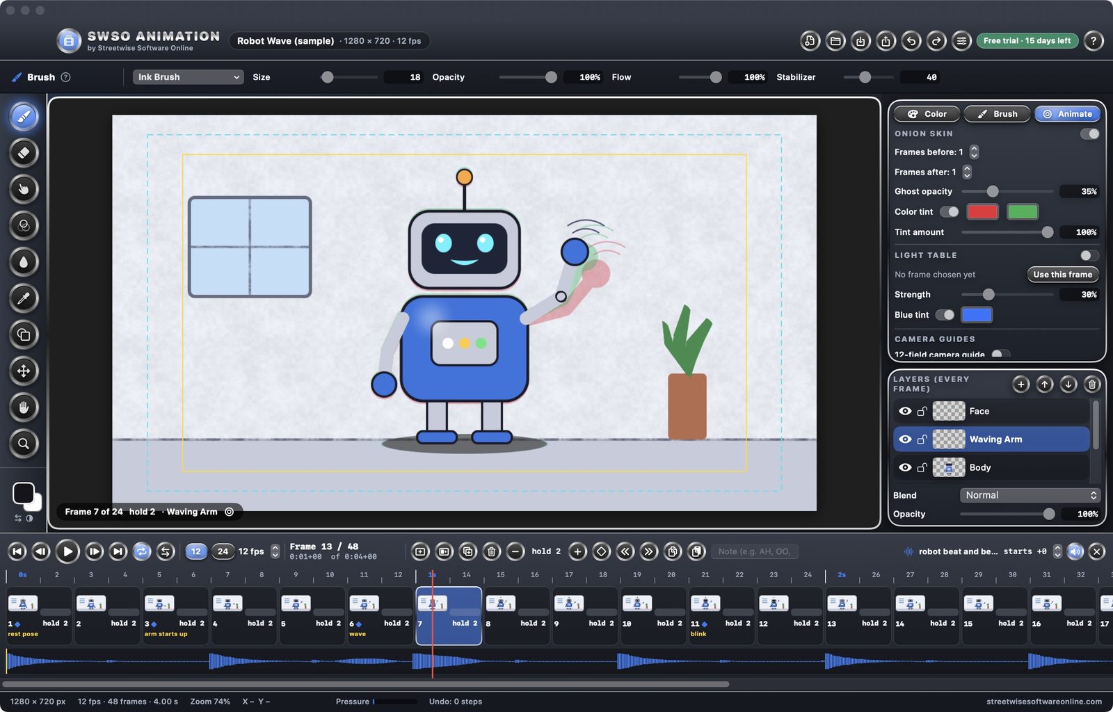Screen dimensions: 1113x712
Task: Open help question mark button
Action: (x=1094, y=41)
